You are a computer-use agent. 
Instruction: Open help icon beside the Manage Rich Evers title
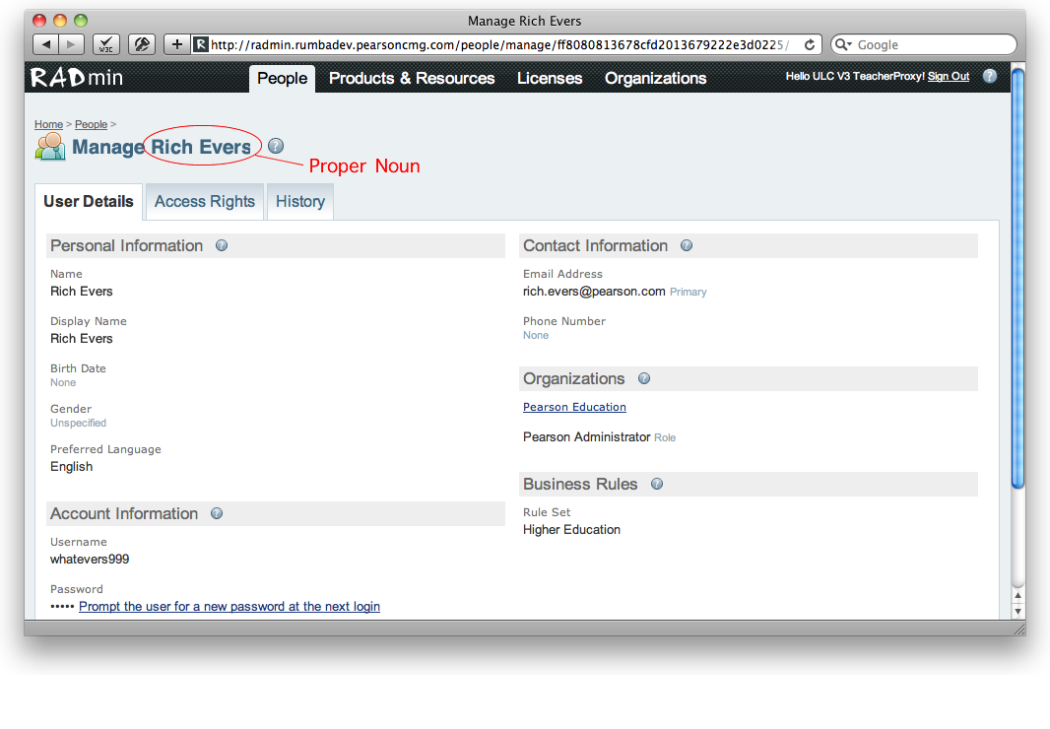tap(276, 146)
